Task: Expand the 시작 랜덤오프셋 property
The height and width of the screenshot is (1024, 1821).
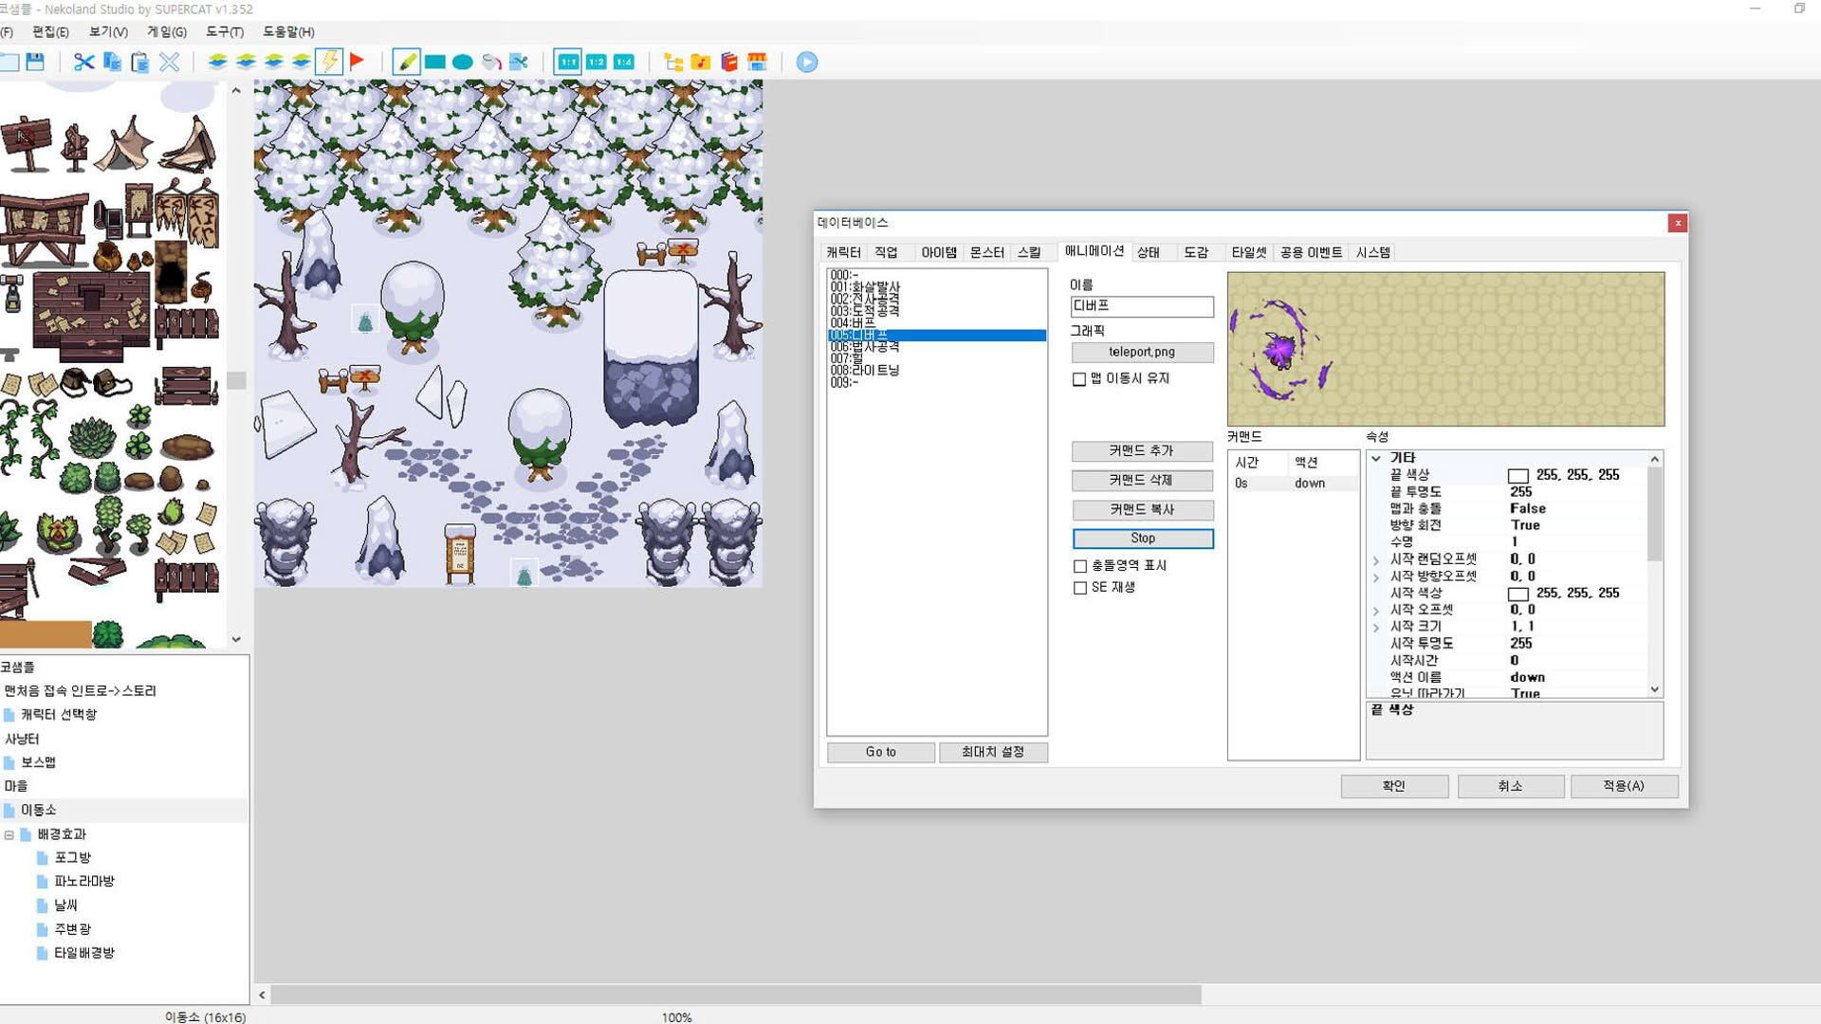Action: [x=1376, y=560]
